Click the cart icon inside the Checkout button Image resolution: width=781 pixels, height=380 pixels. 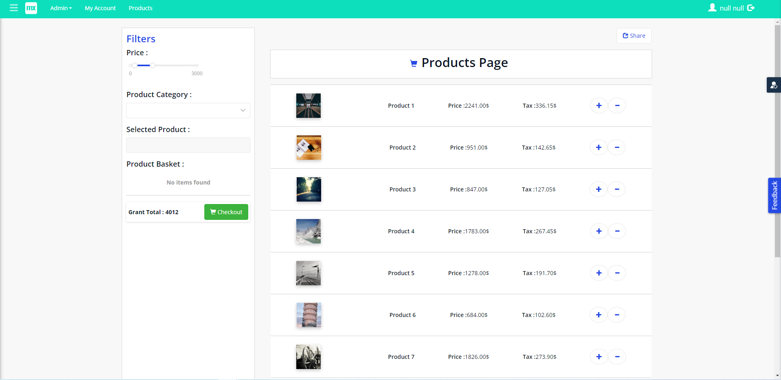(x=213, y=211)
